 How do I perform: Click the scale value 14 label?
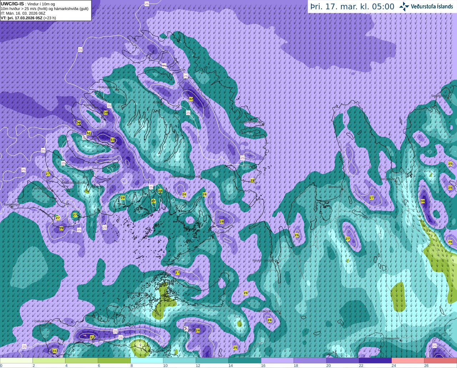click(x=230, y=366)
